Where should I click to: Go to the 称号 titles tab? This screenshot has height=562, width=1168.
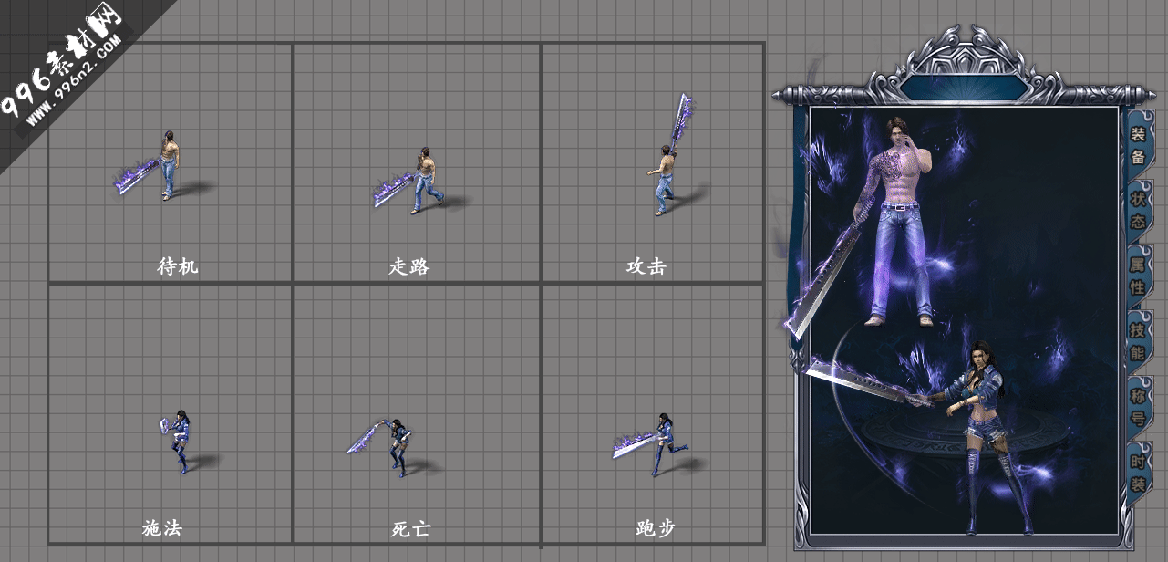point(1138,406)
